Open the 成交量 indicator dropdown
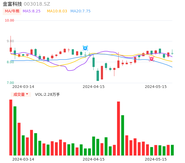The image size is (185, 163). 21,94
